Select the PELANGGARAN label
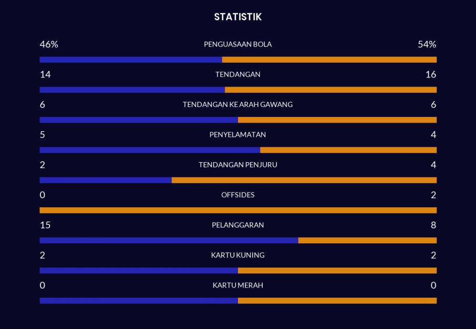The height and width of the screenshot is (329, 476). (238, 225)
